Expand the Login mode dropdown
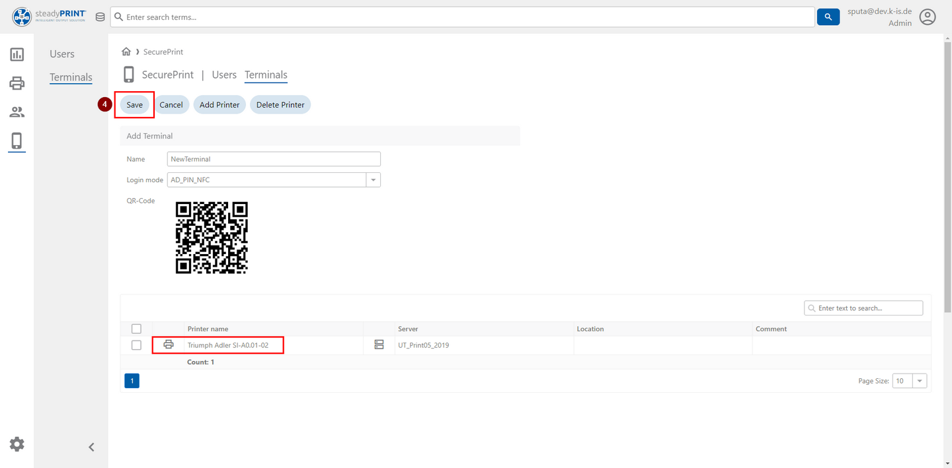Screen dimensions: 952x468 pos(374,180)
